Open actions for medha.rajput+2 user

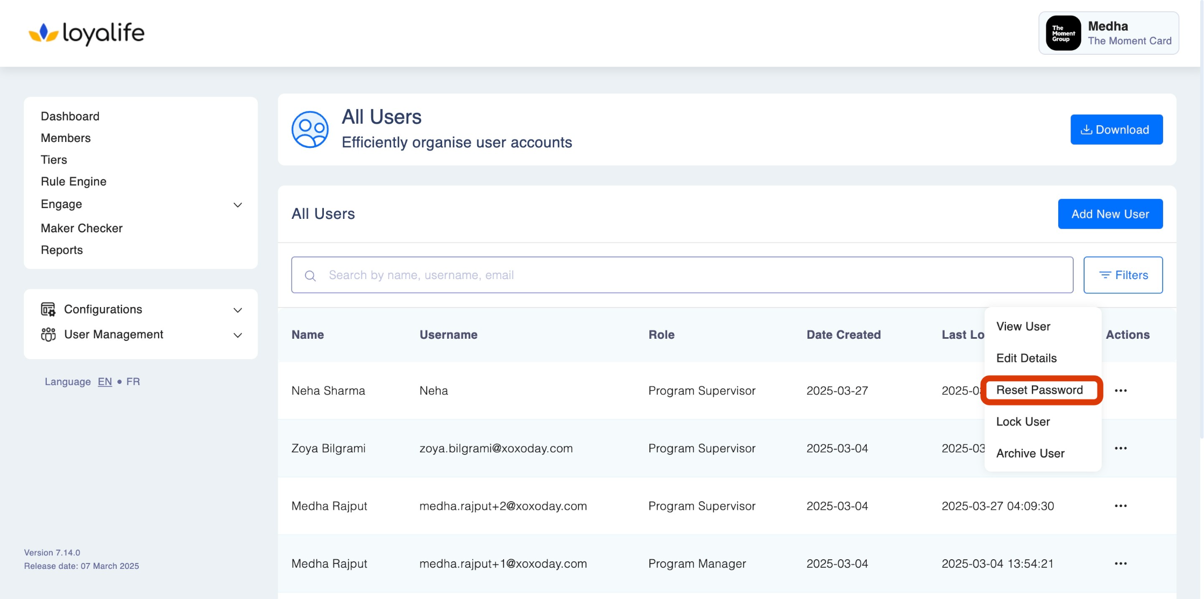pos(1121,506)
